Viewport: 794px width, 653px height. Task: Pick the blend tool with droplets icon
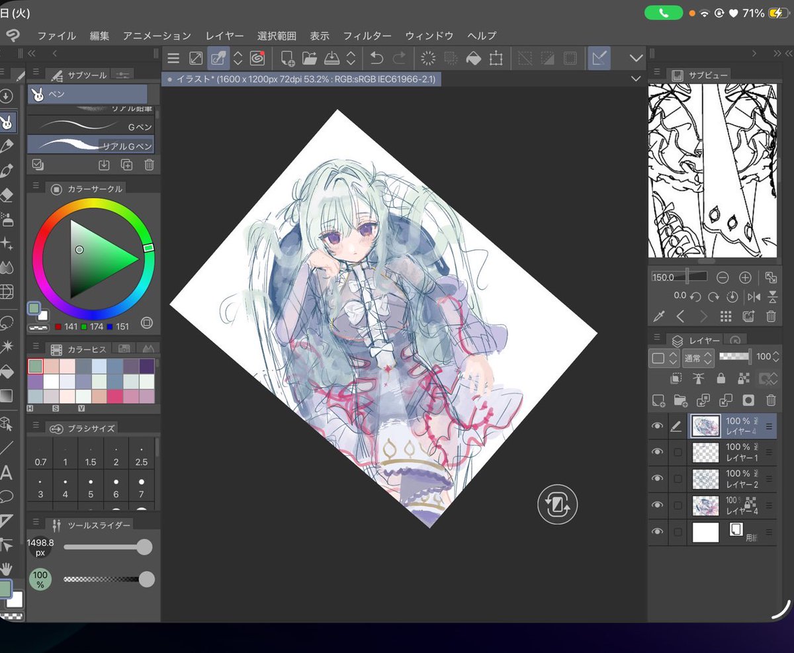pos(6,267)
